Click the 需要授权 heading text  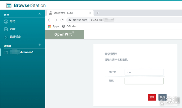click(x=111, y=54)
